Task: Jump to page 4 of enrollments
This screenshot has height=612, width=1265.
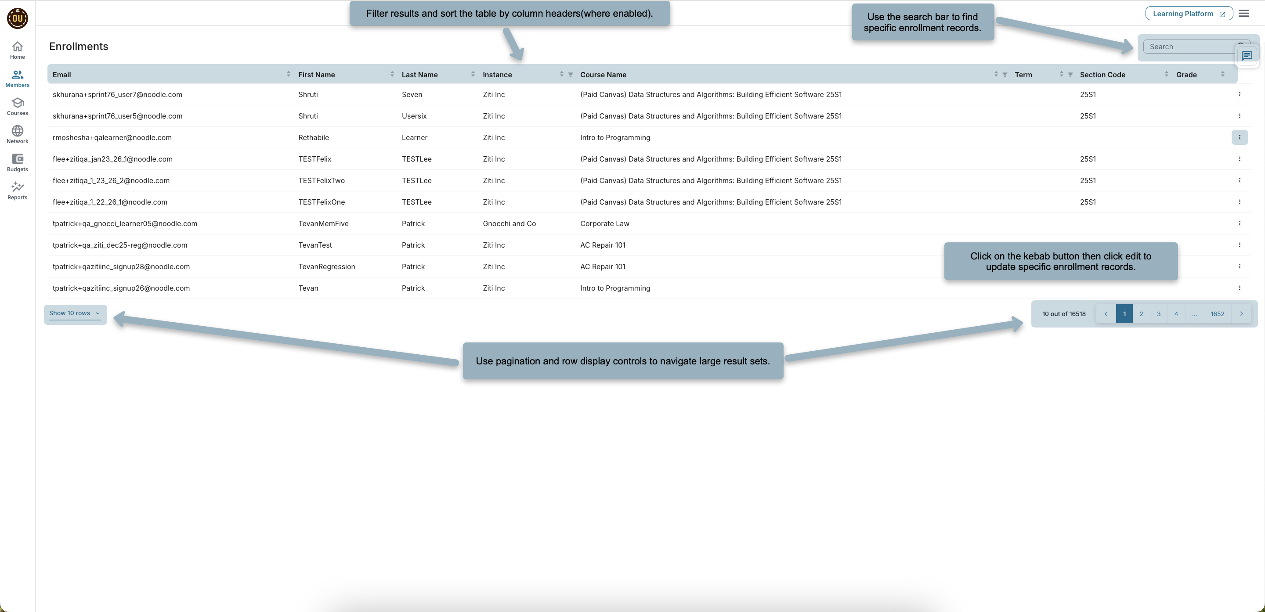Action: click(1176, 314)
